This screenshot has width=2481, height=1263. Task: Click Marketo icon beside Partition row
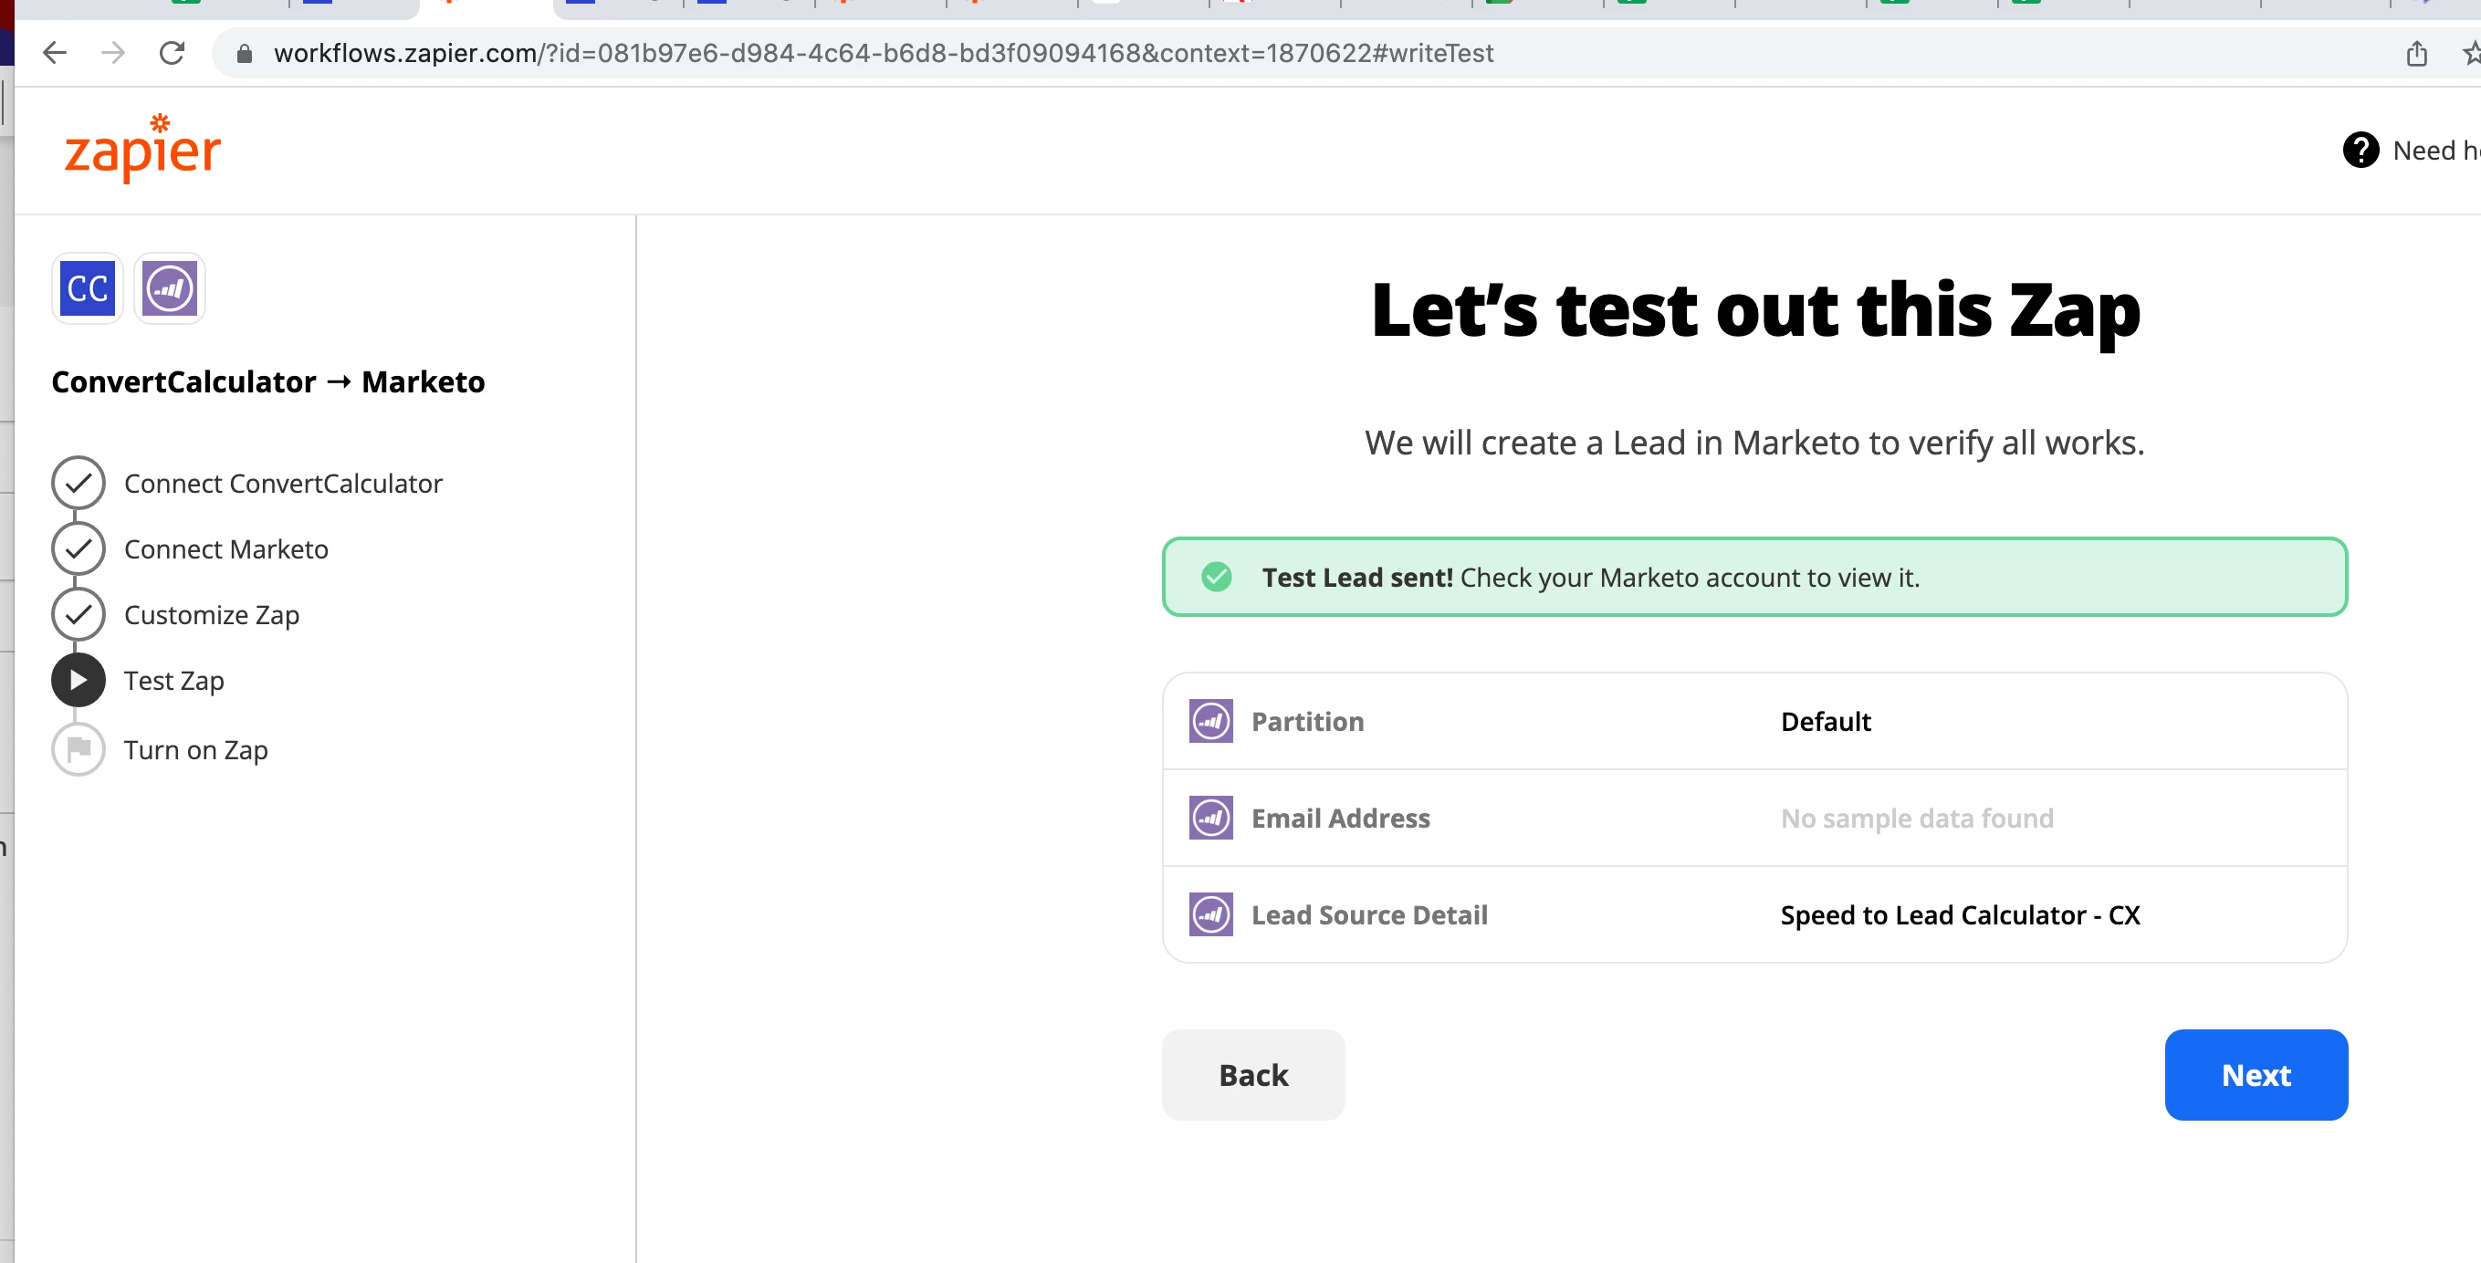1210,721
